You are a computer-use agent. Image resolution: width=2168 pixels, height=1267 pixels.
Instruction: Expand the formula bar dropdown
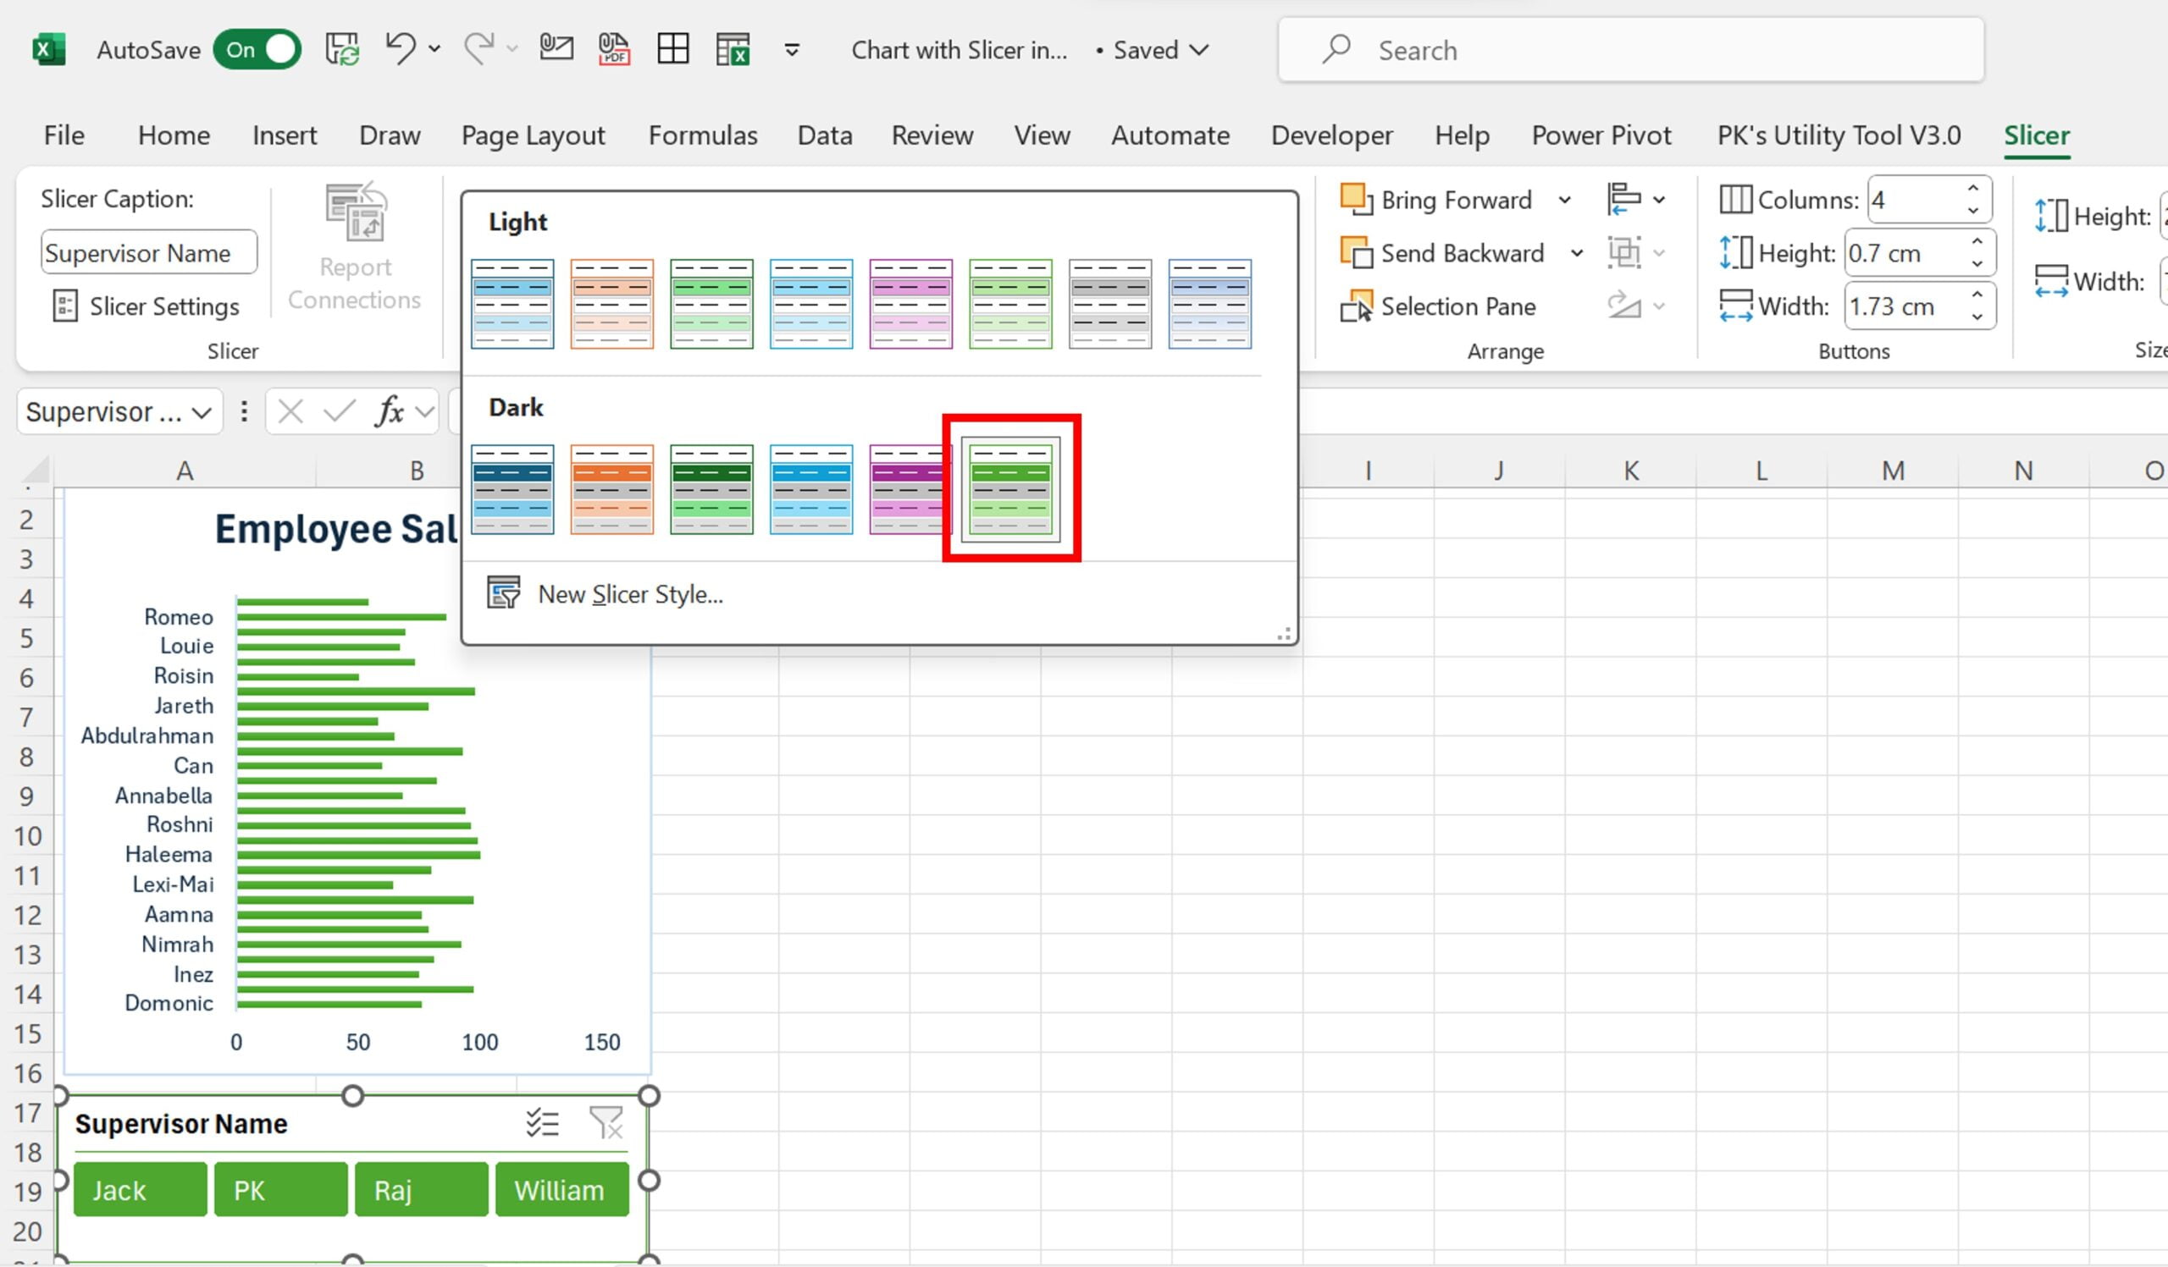tap(430, 412)
